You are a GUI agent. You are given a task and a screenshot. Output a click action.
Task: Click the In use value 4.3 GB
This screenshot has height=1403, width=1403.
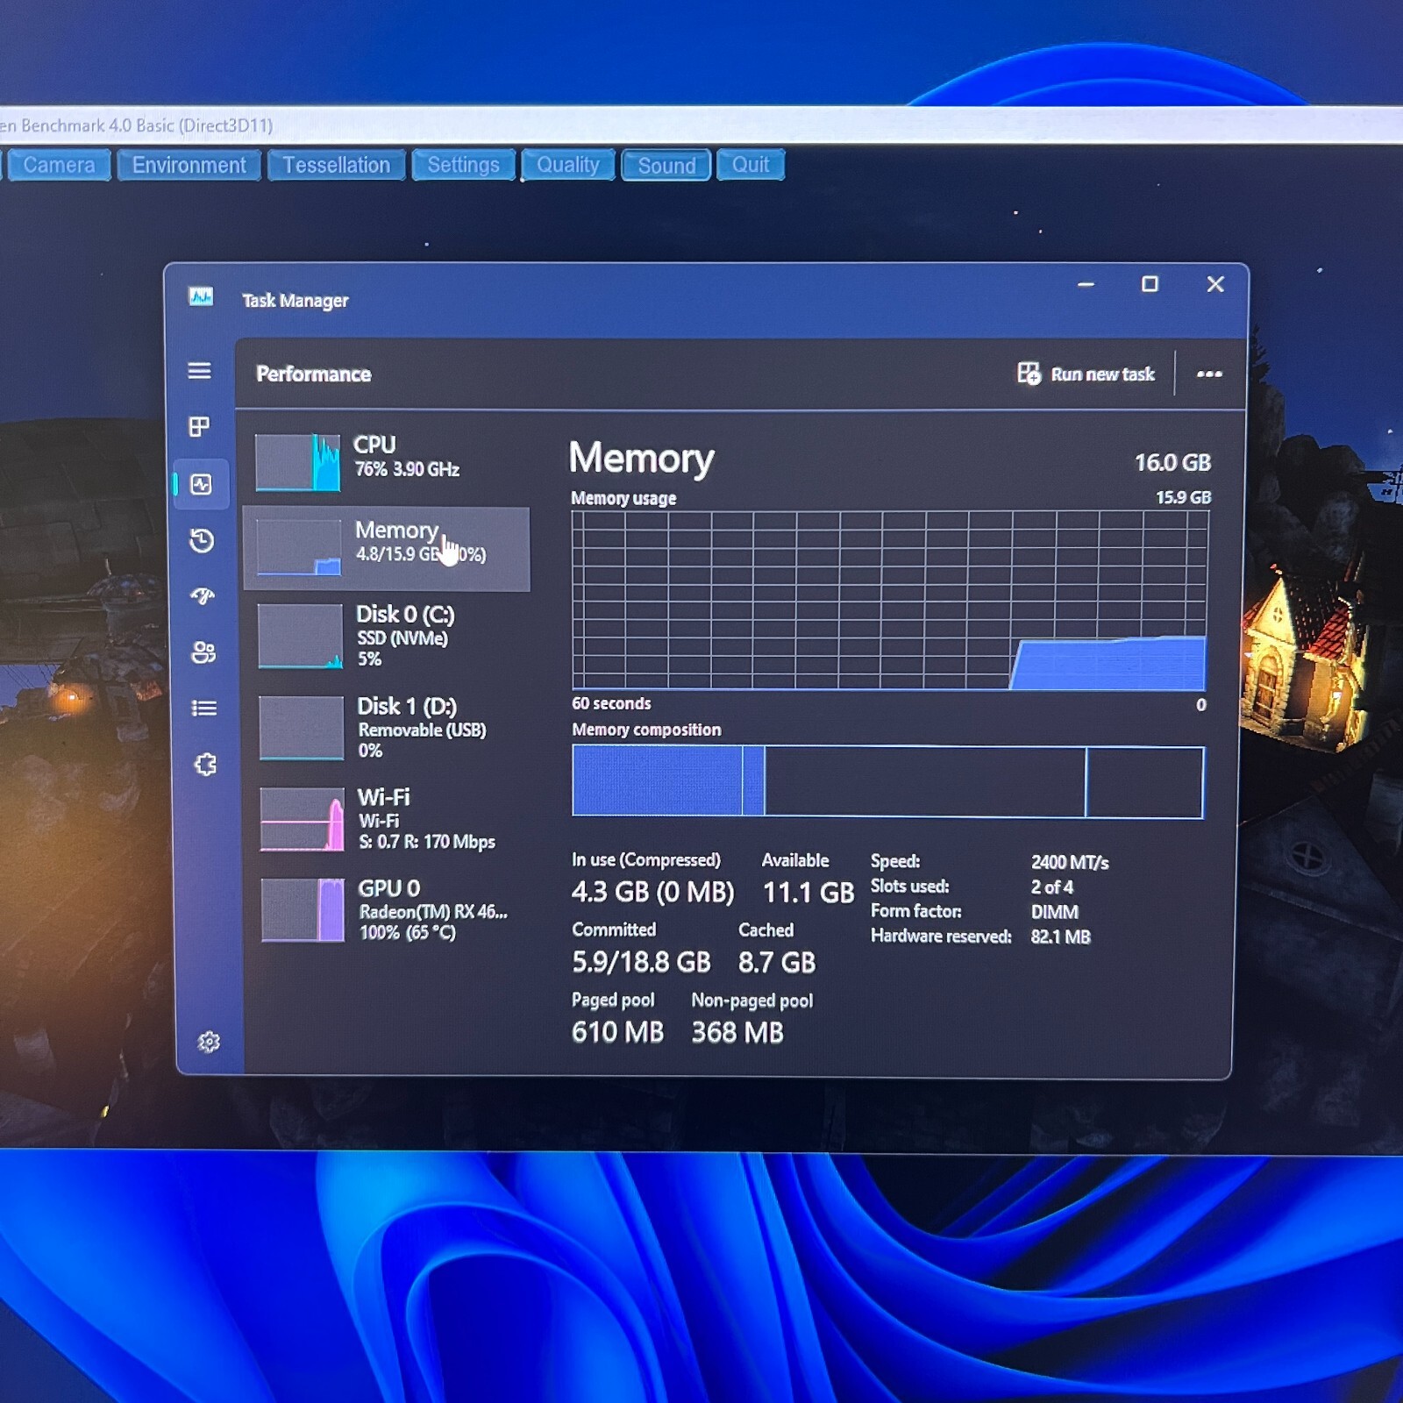click(x=652, y=893)
